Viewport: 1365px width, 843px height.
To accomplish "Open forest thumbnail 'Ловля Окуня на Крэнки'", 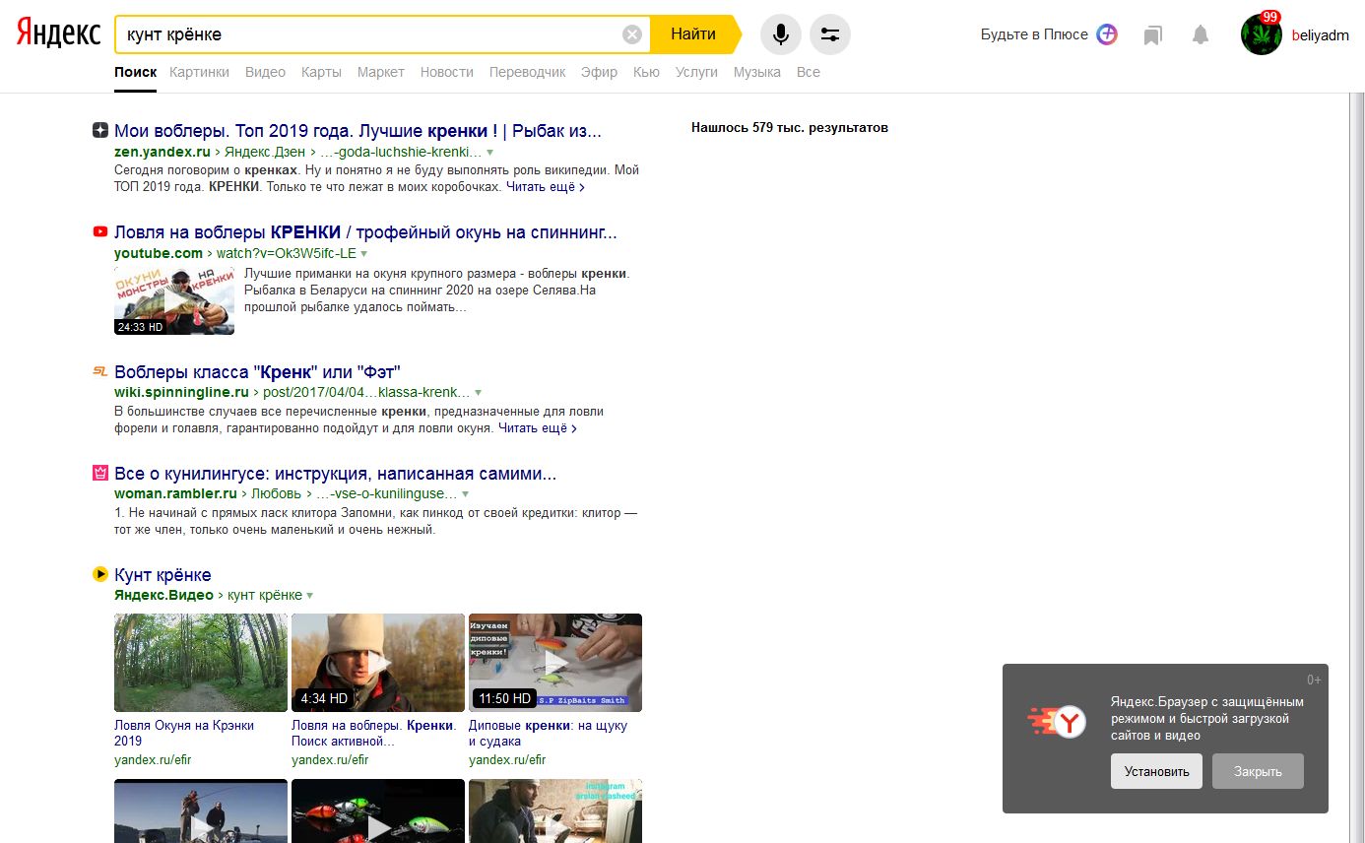I will click(201, 663).
